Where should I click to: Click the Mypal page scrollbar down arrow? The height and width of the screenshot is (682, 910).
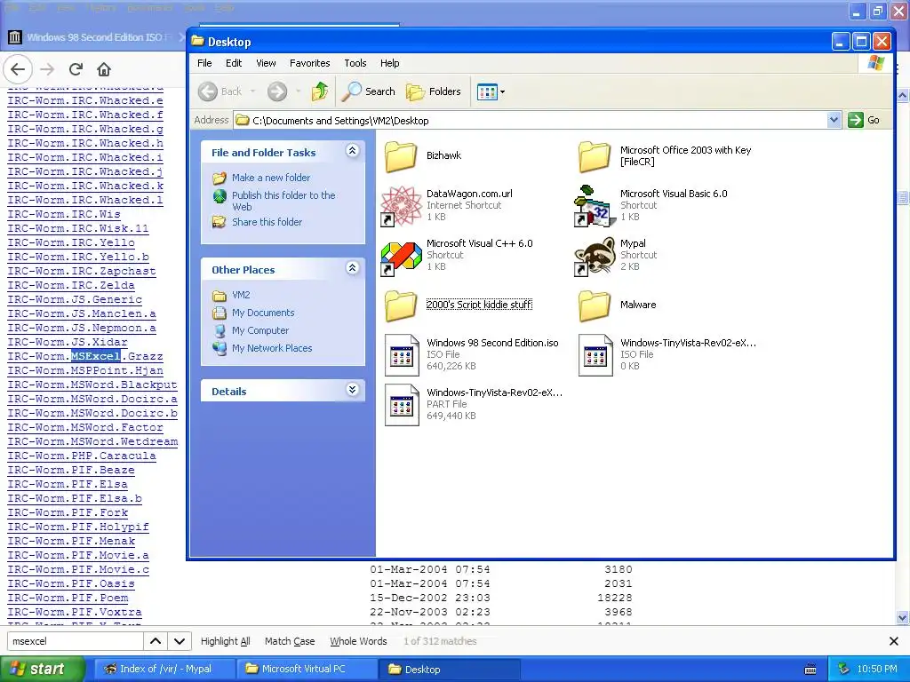point(903,617)
